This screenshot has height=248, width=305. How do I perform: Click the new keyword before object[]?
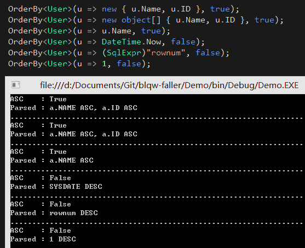[109, 20]
